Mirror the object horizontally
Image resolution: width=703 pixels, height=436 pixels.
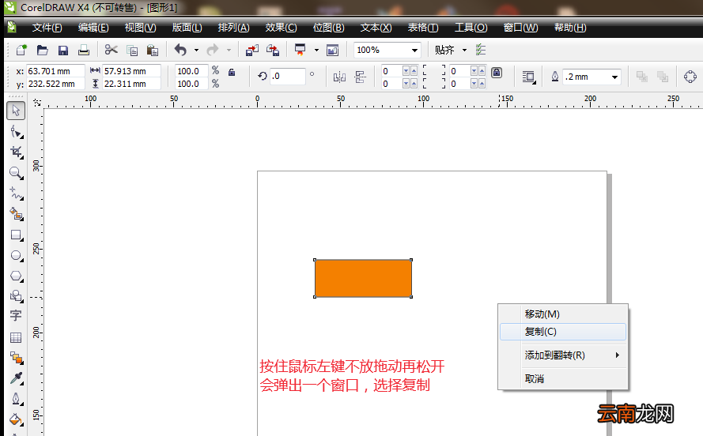tap(339, 77)
